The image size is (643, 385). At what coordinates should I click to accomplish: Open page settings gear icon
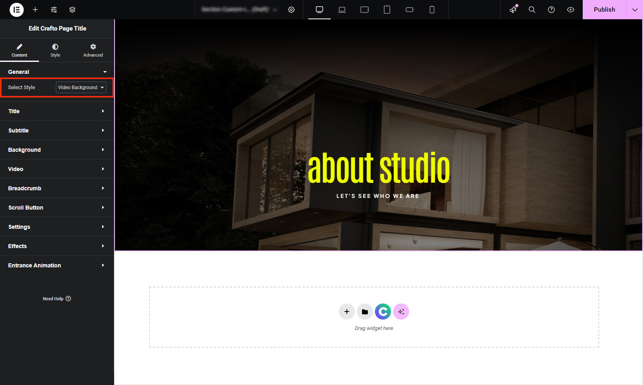coord(291,10)
